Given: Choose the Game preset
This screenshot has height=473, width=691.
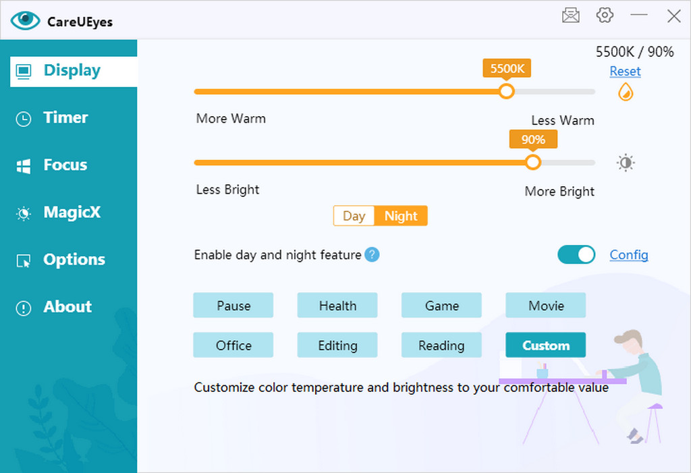Looking at the screenshot, I should (x=441, y=305).
